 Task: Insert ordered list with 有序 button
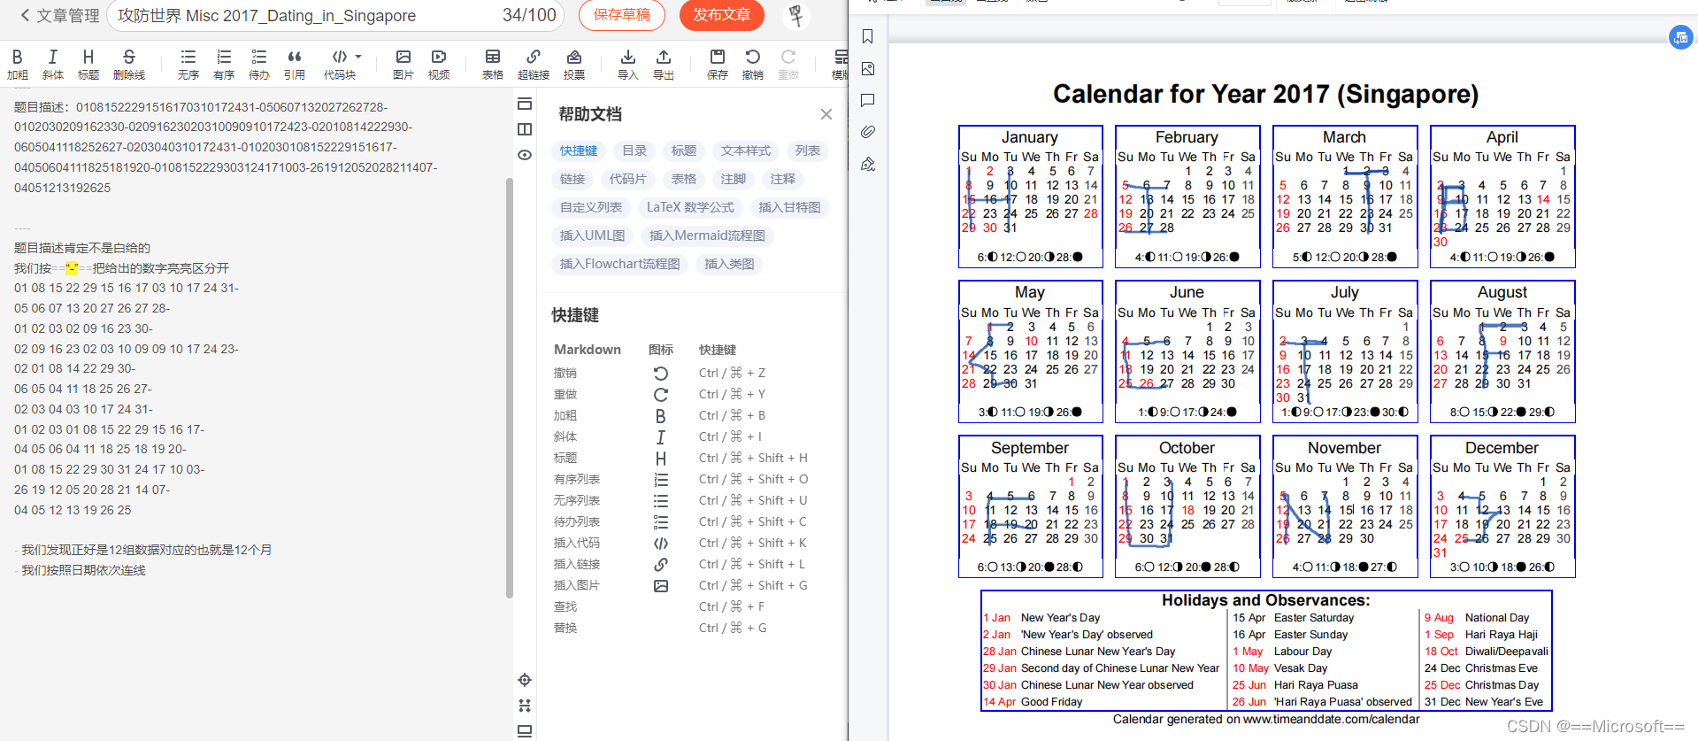[x=224, y=65]
